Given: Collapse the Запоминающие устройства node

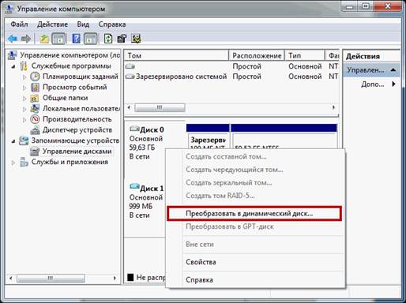Looking at the screenshot, I should pyautogui.click(x=13, y=141).
